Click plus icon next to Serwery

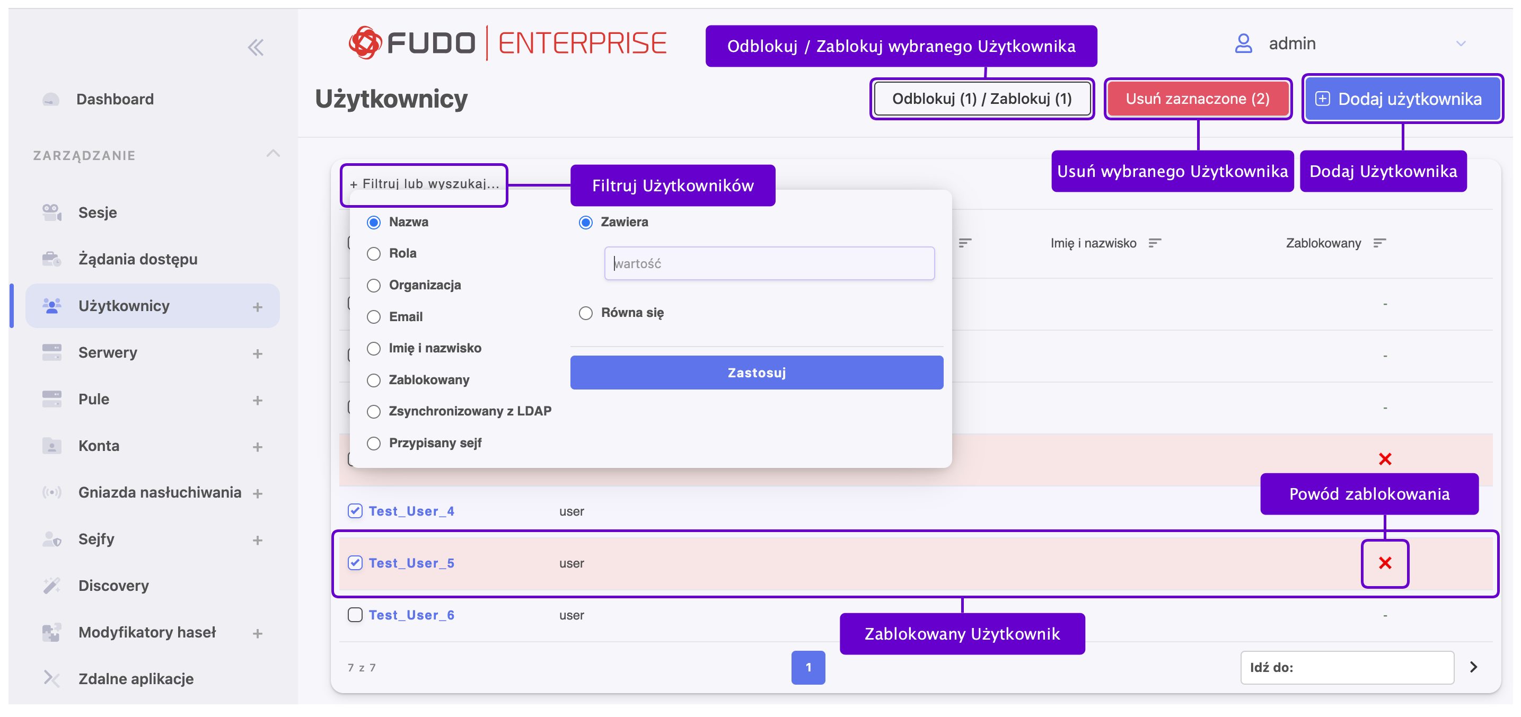tap(258, 353)
